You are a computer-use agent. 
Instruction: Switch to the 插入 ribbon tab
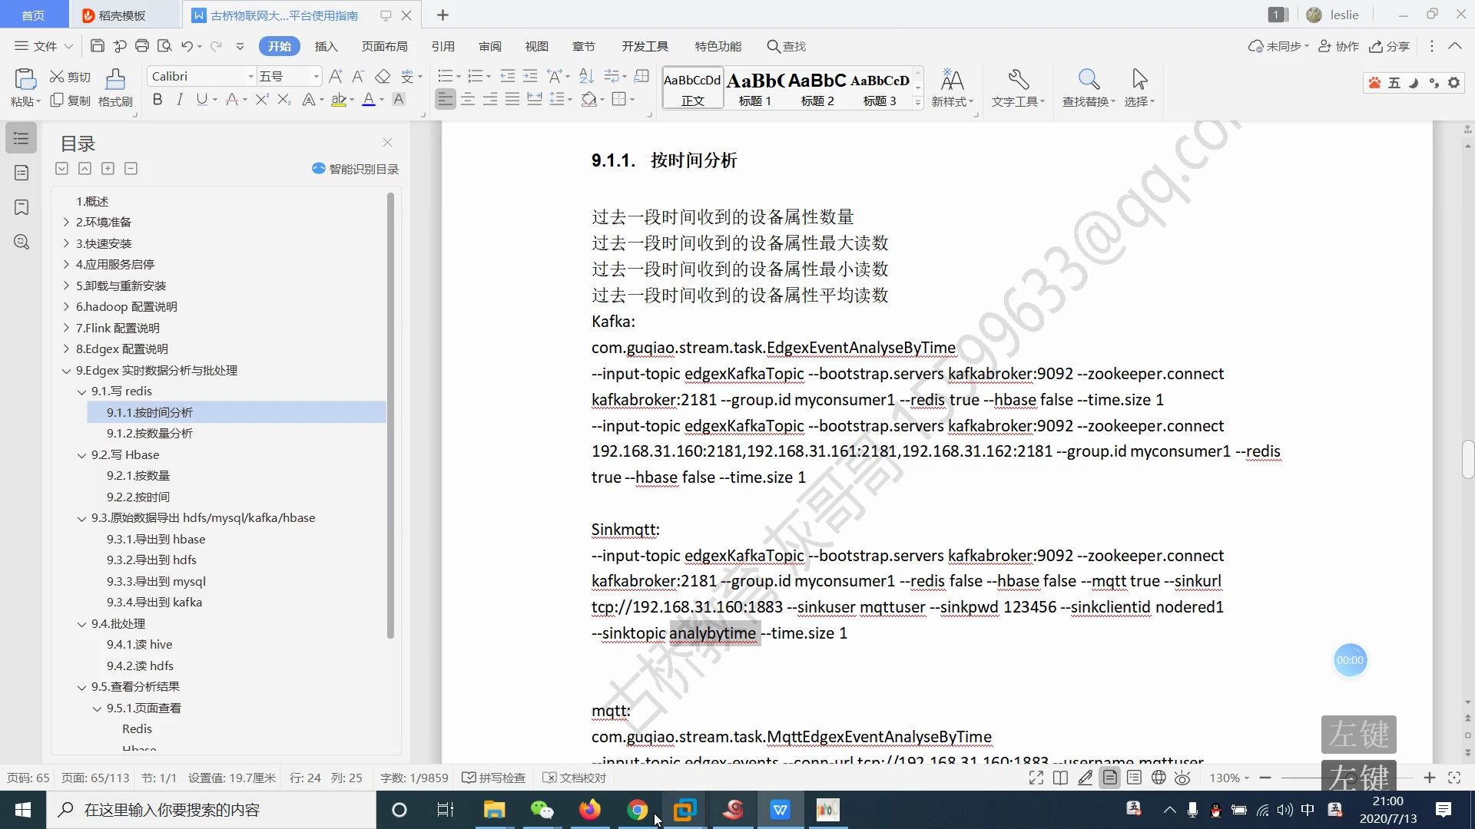tap(326, 46)
